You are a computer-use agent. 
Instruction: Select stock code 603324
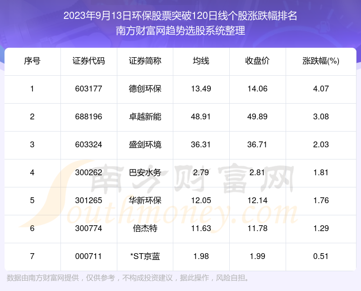pyautogui.click(x=88, y=145)
